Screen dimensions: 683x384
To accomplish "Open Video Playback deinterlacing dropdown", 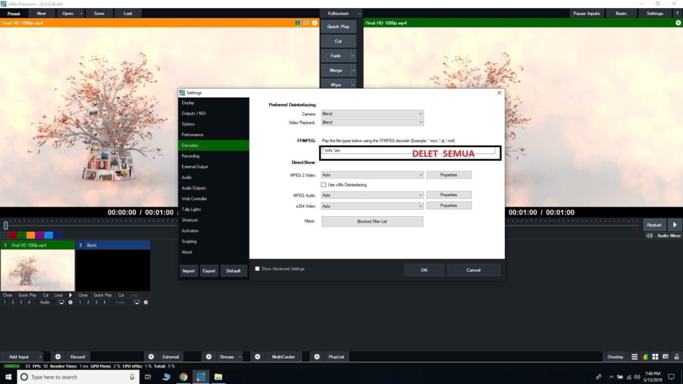I will click(x=372, y=123).
